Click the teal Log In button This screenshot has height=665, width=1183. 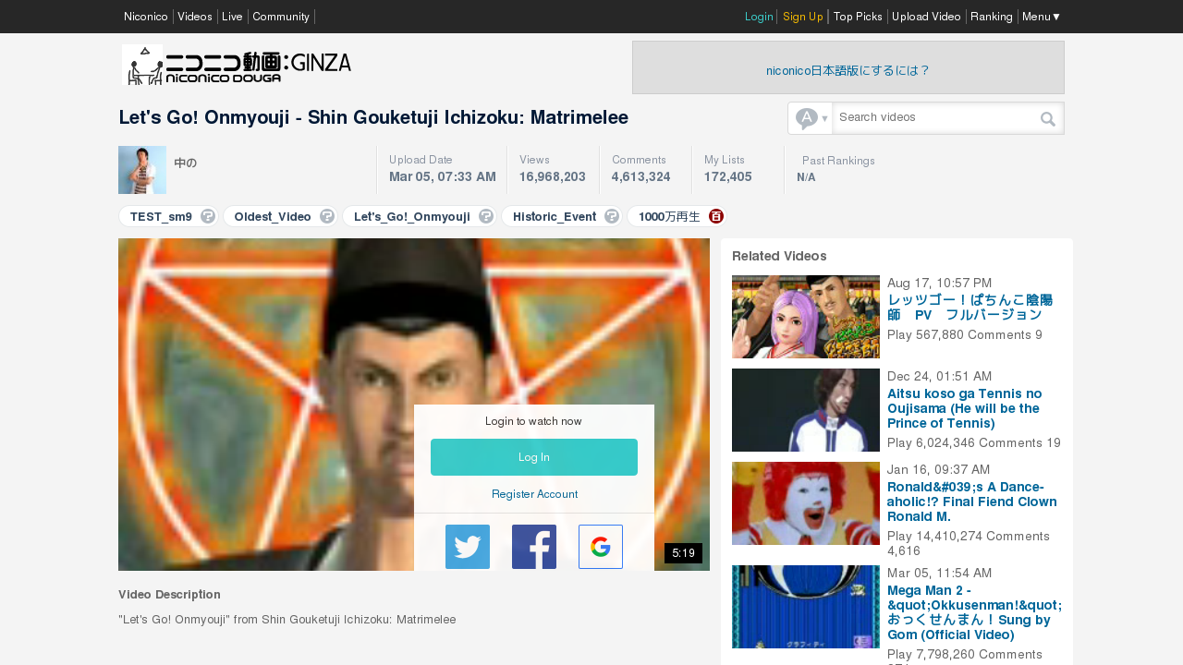click(x=534, y=457)
